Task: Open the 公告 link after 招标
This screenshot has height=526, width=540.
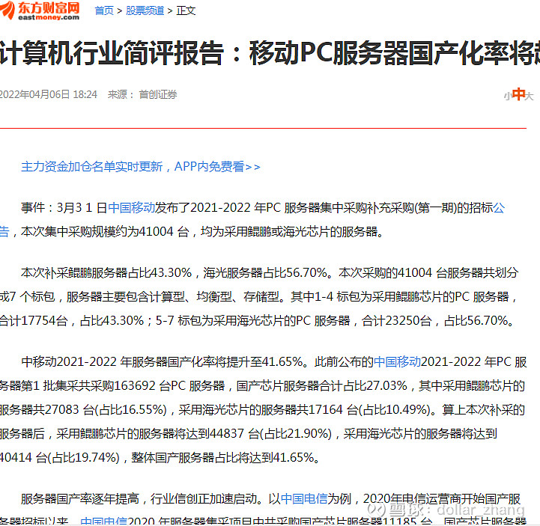Action: point(499,208)
